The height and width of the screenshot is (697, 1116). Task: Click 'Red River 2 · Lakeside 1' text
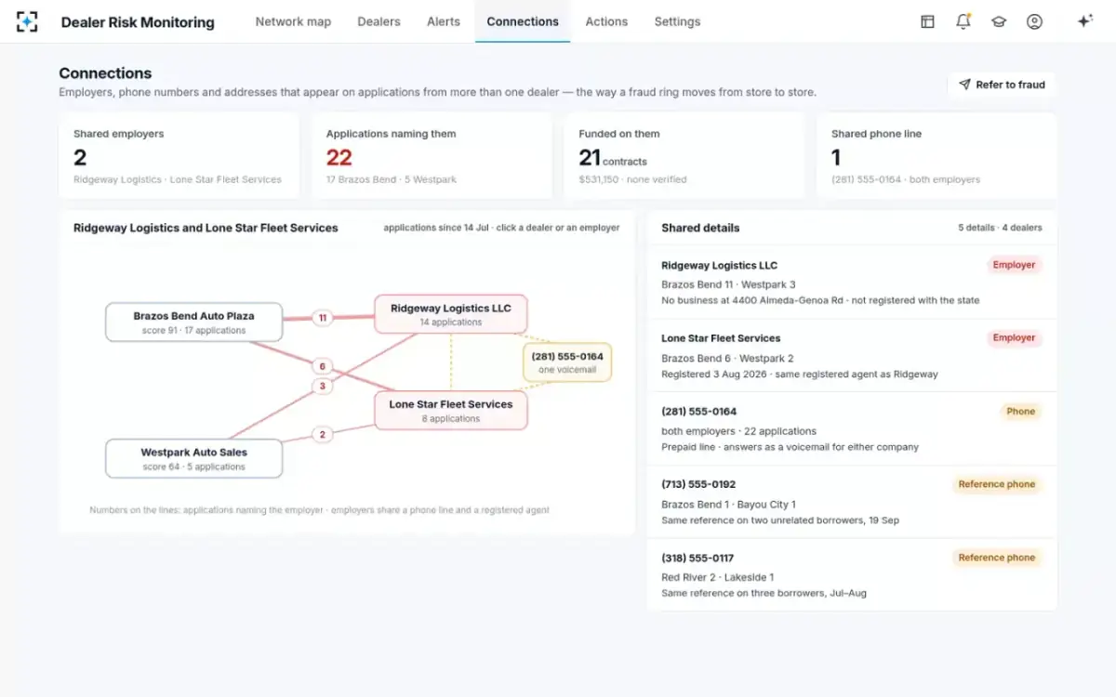717,577
